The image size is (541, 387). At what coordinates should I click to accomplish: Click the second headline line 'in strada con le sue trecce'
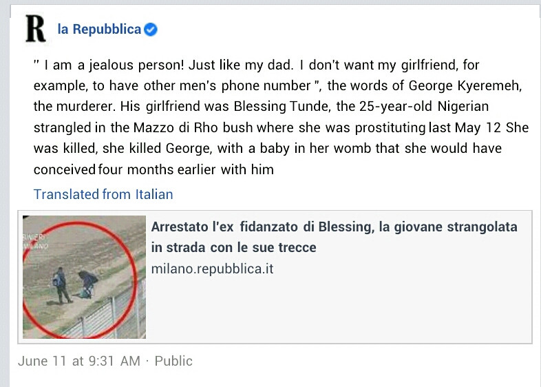234,248
